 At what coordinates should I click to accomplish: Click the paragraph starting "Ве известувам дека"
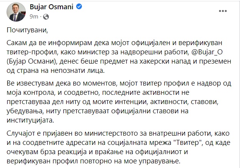pos(119,102)
